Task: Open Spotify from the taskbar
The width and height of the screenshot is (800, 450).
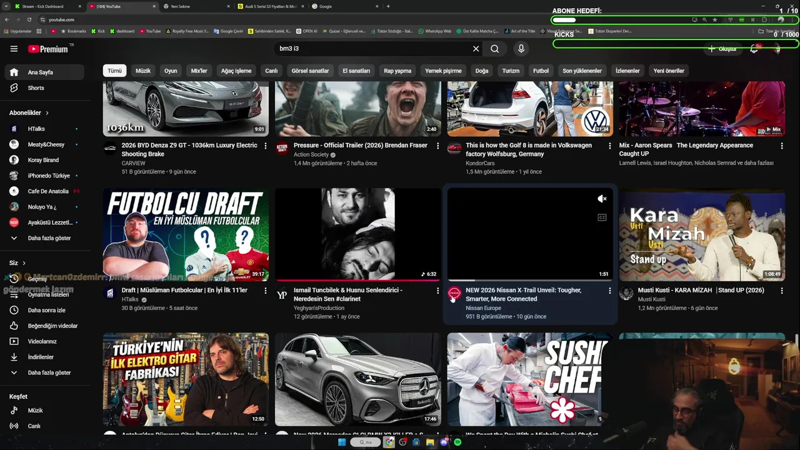Action: [x=457, y=442]
